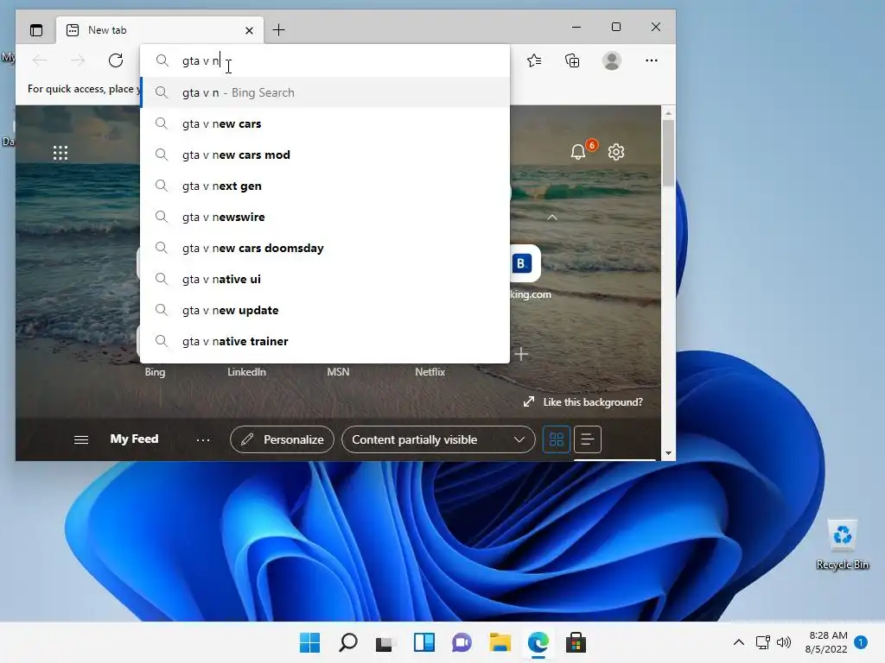Open Widgets from the taskbar
Viewport: 885px width, 663px height.
(423, 642)
